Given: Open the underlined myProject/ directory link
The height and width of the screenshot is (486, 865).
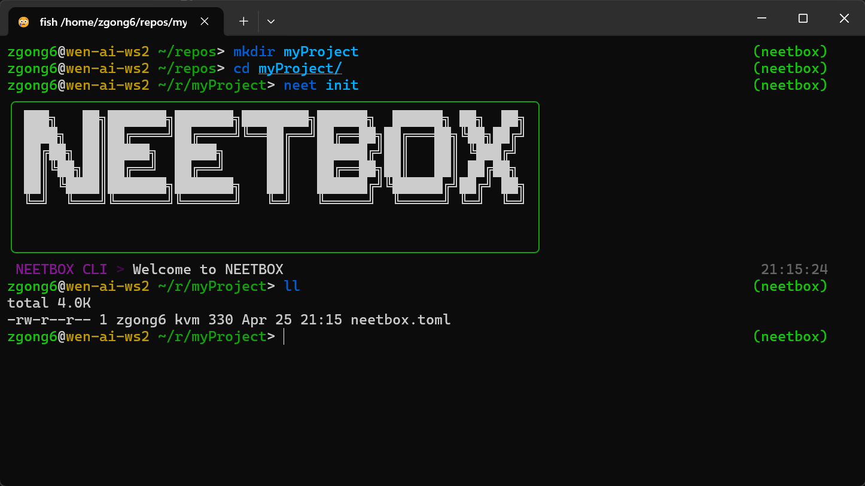Looking at the screenshot, I should [x=300, y=68].
